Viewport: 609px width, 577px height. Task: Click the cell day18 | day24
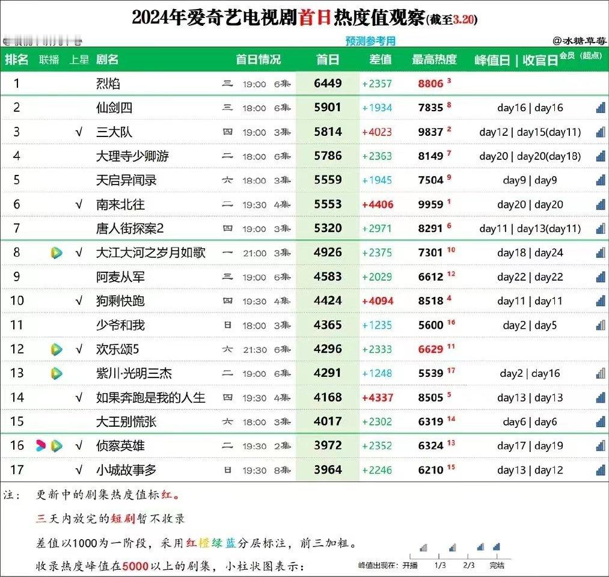coord(530,253)
